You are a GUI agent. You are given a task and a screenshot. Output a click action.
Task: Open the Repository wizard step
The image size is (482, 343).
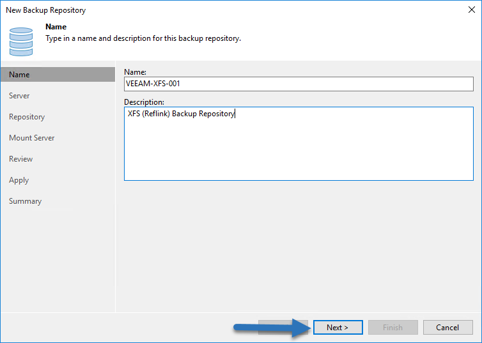tap(27, 117)
